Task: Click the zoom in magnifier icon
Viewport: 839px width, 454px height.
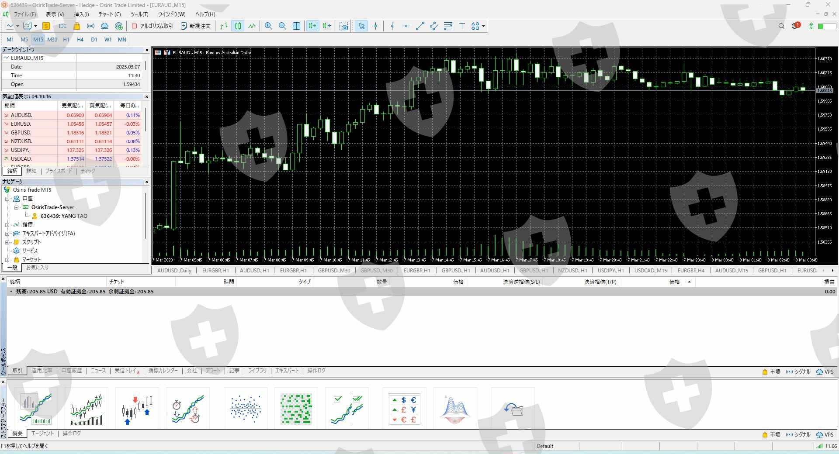Action: 268,26
